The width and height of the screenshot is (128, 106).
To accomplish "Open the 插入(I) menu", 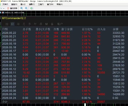I will tap(23, 4).
